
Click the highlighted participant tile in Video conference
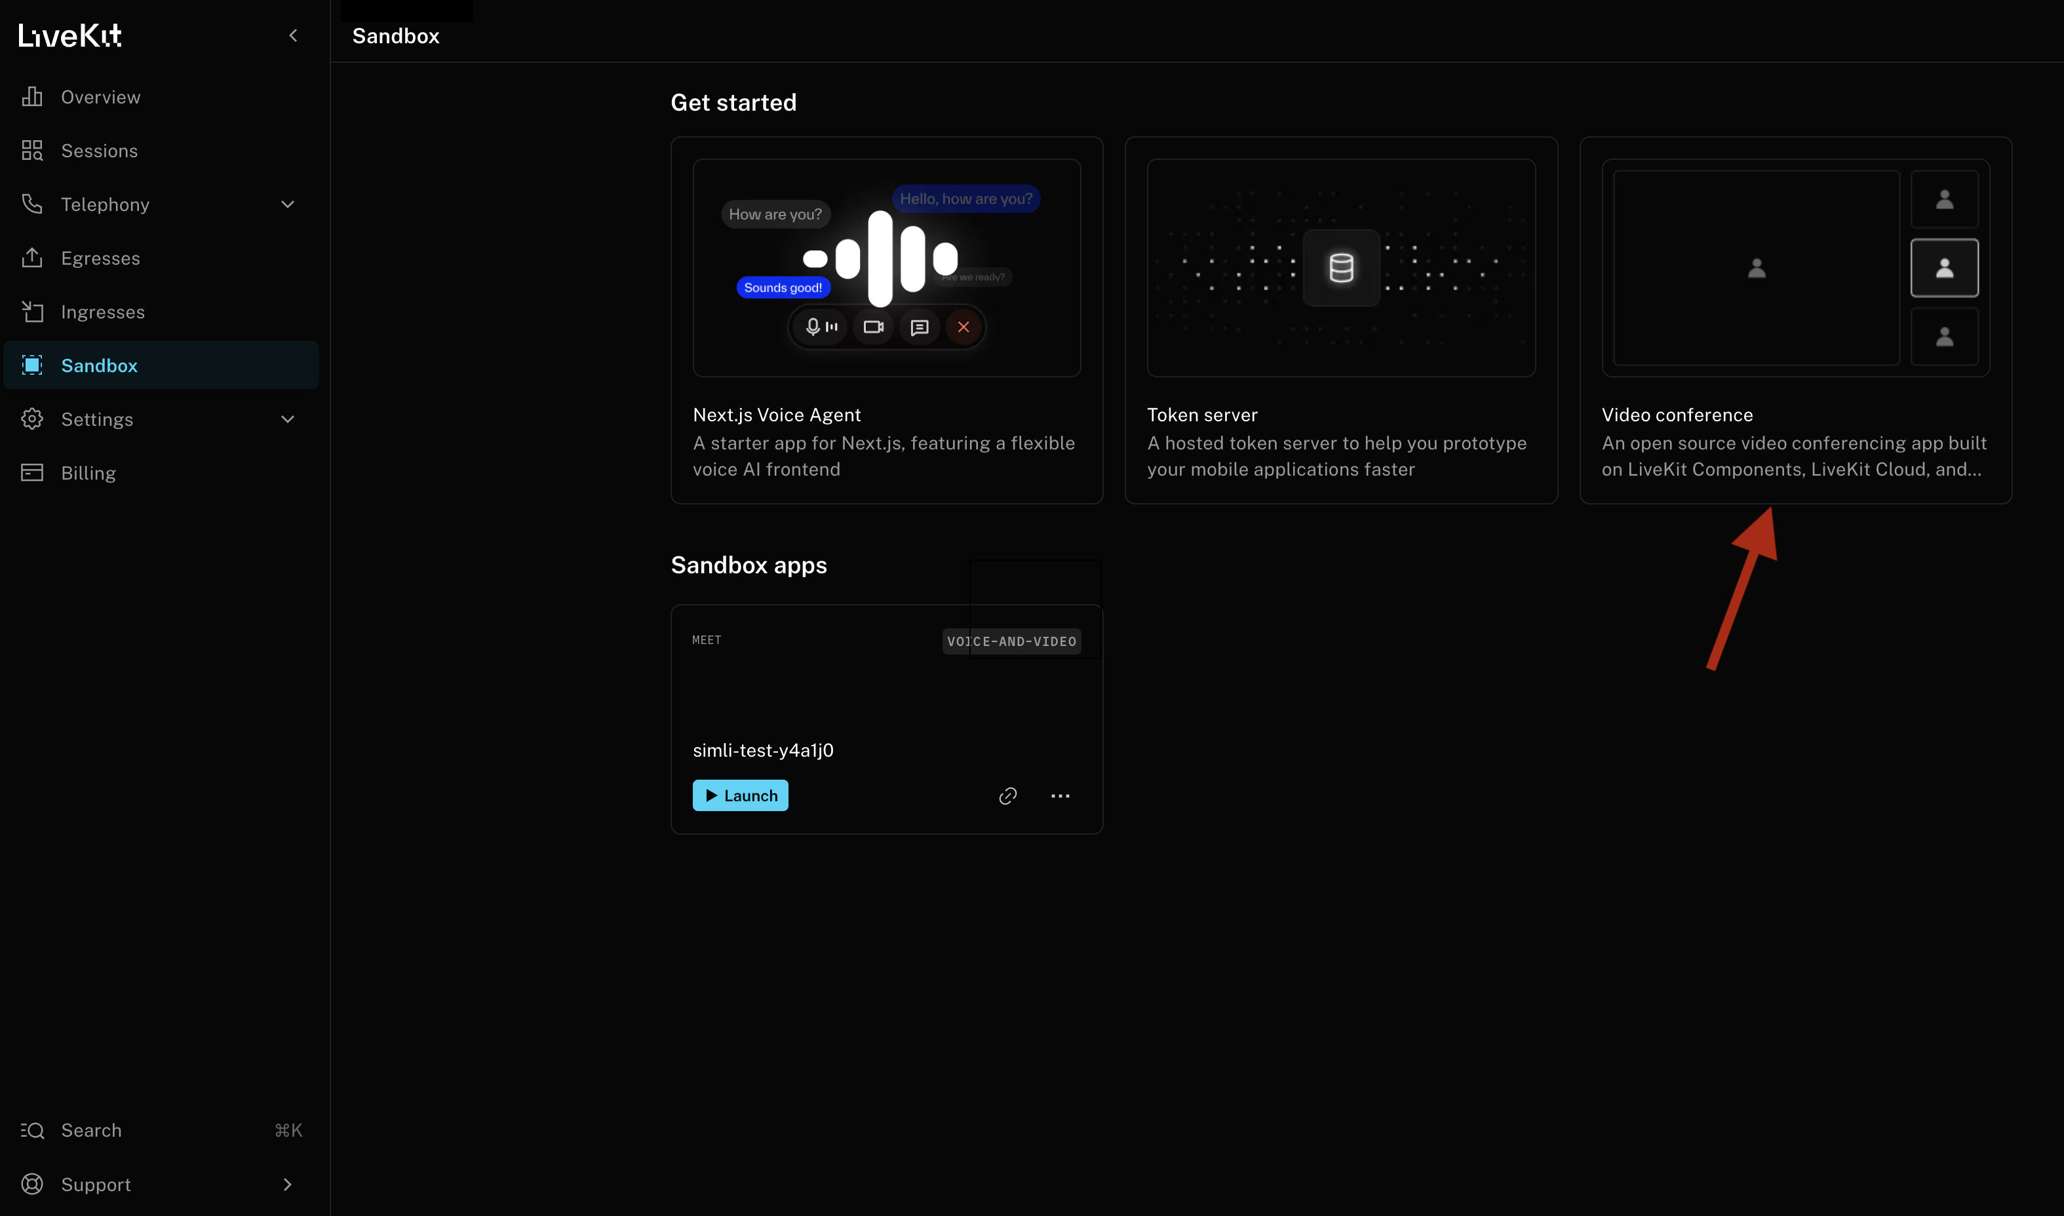point(1945,268)
